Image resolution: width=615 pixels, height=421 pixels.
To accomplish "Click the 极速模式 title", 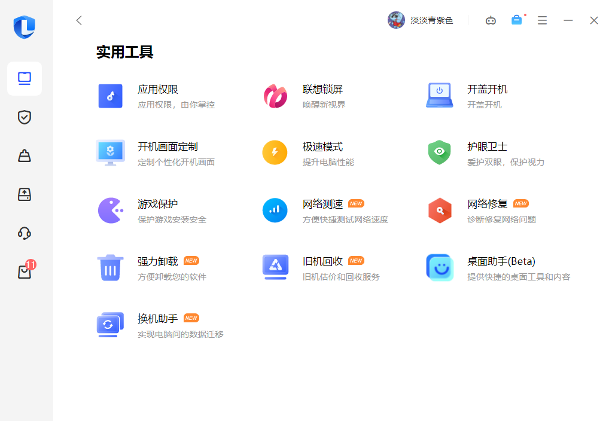I will (x=323, y=147).
